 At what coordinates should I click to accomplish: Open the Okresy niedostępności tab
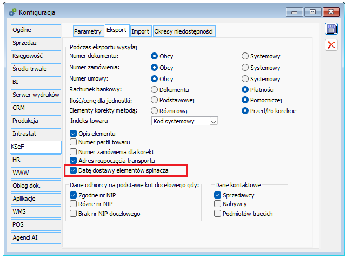click(183, 31)
